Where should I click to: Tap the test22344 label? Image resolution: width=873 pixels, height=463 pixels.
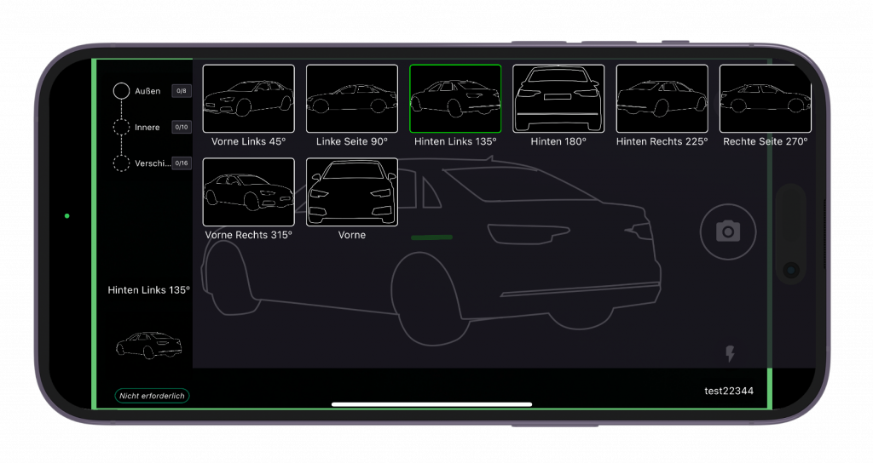point(728,391)
